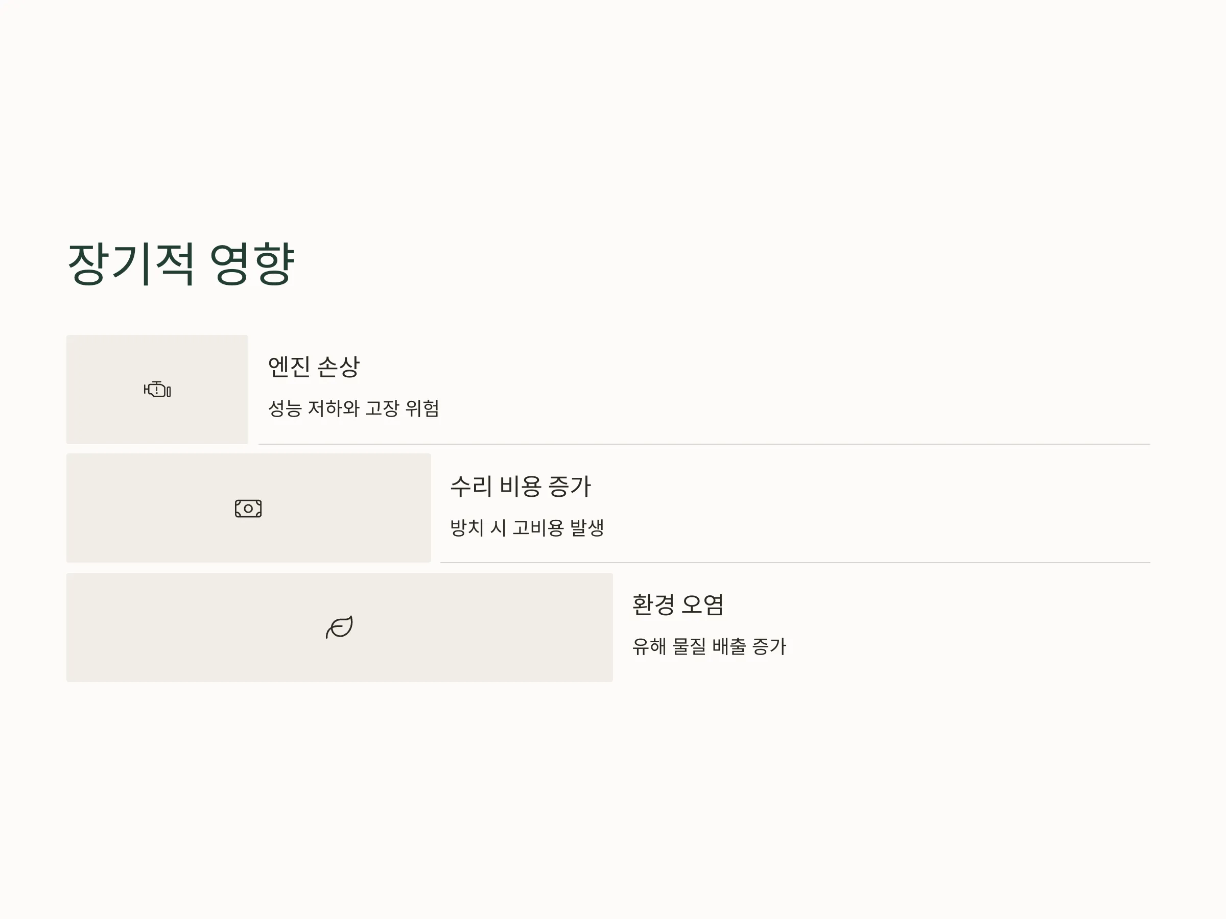Click the text 유해 물질 배출 증가

pos(710,646)
